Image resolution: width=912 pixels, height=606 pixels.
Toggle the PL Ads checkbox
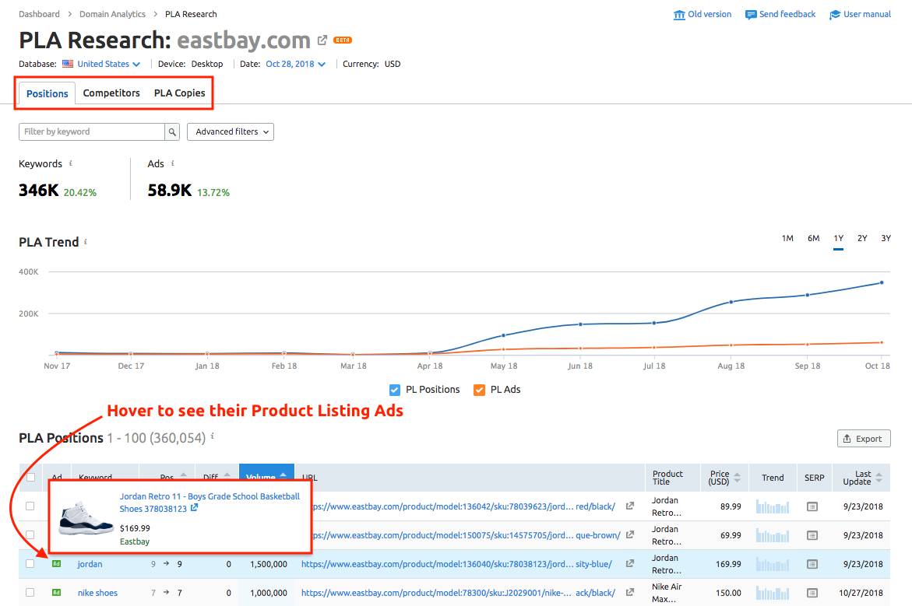pos(479,390)
